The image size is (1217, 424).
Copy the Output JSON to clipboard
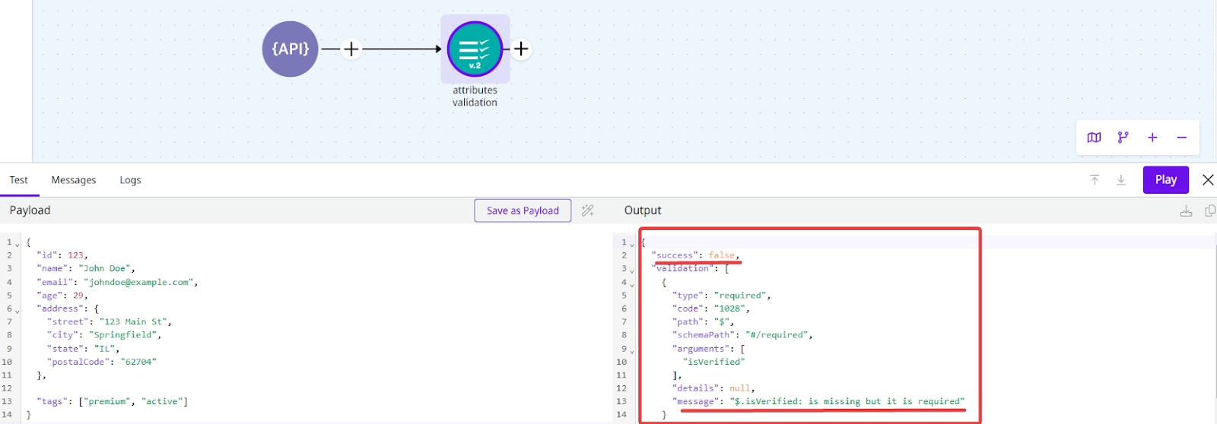pyautogui.click(x=1209, y=210)
